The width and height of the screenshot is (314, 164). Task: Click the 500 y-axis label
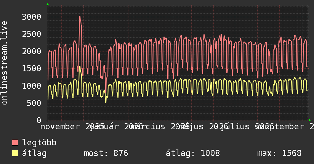click(34, 103)
